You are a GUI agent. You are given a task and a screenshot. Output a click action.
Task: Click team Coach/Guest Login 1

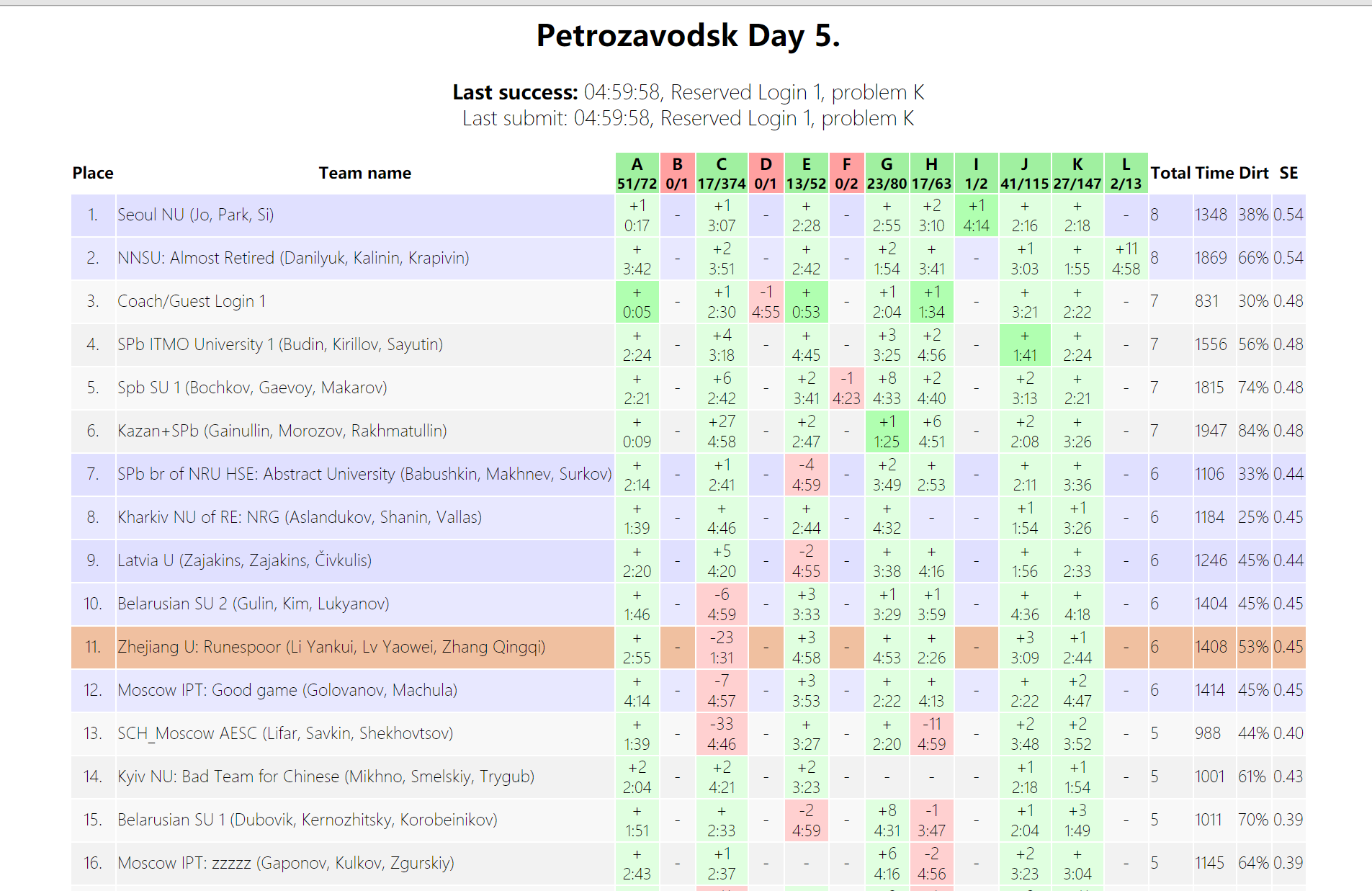(x=192, y=301)
